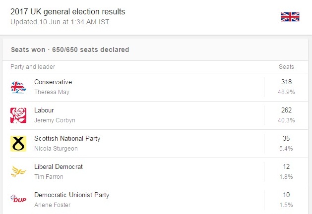Click the DUP party logo

pos(18,199)
